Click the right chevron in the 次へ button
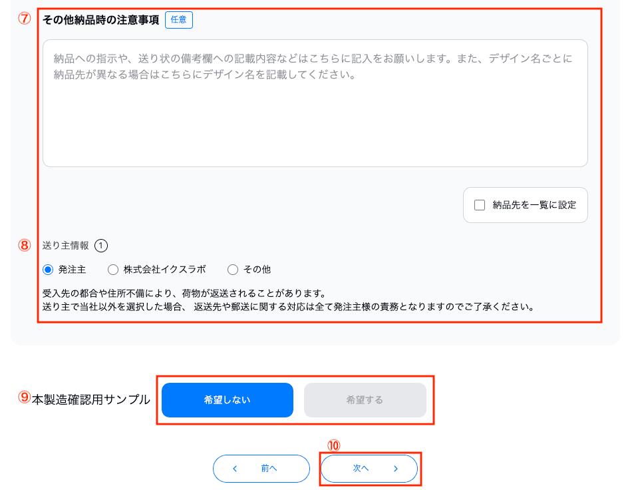The height and width of the screenshot is (490, 632). (x=396, y=469)
